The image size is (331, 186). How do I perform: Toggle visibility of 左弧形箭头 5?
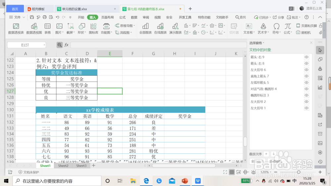tap(306, 82)
